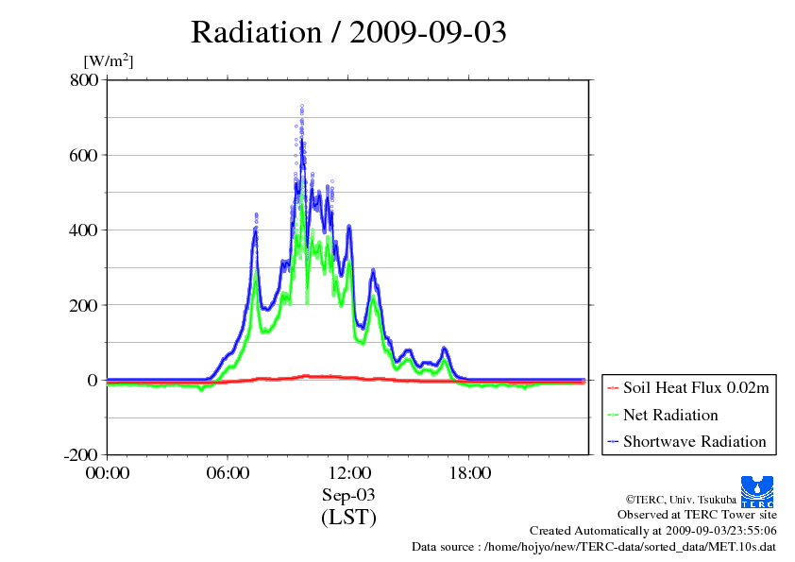Click the '400' y-axis label
This screenshot has height=562, width=795.
tap(83, 230)
